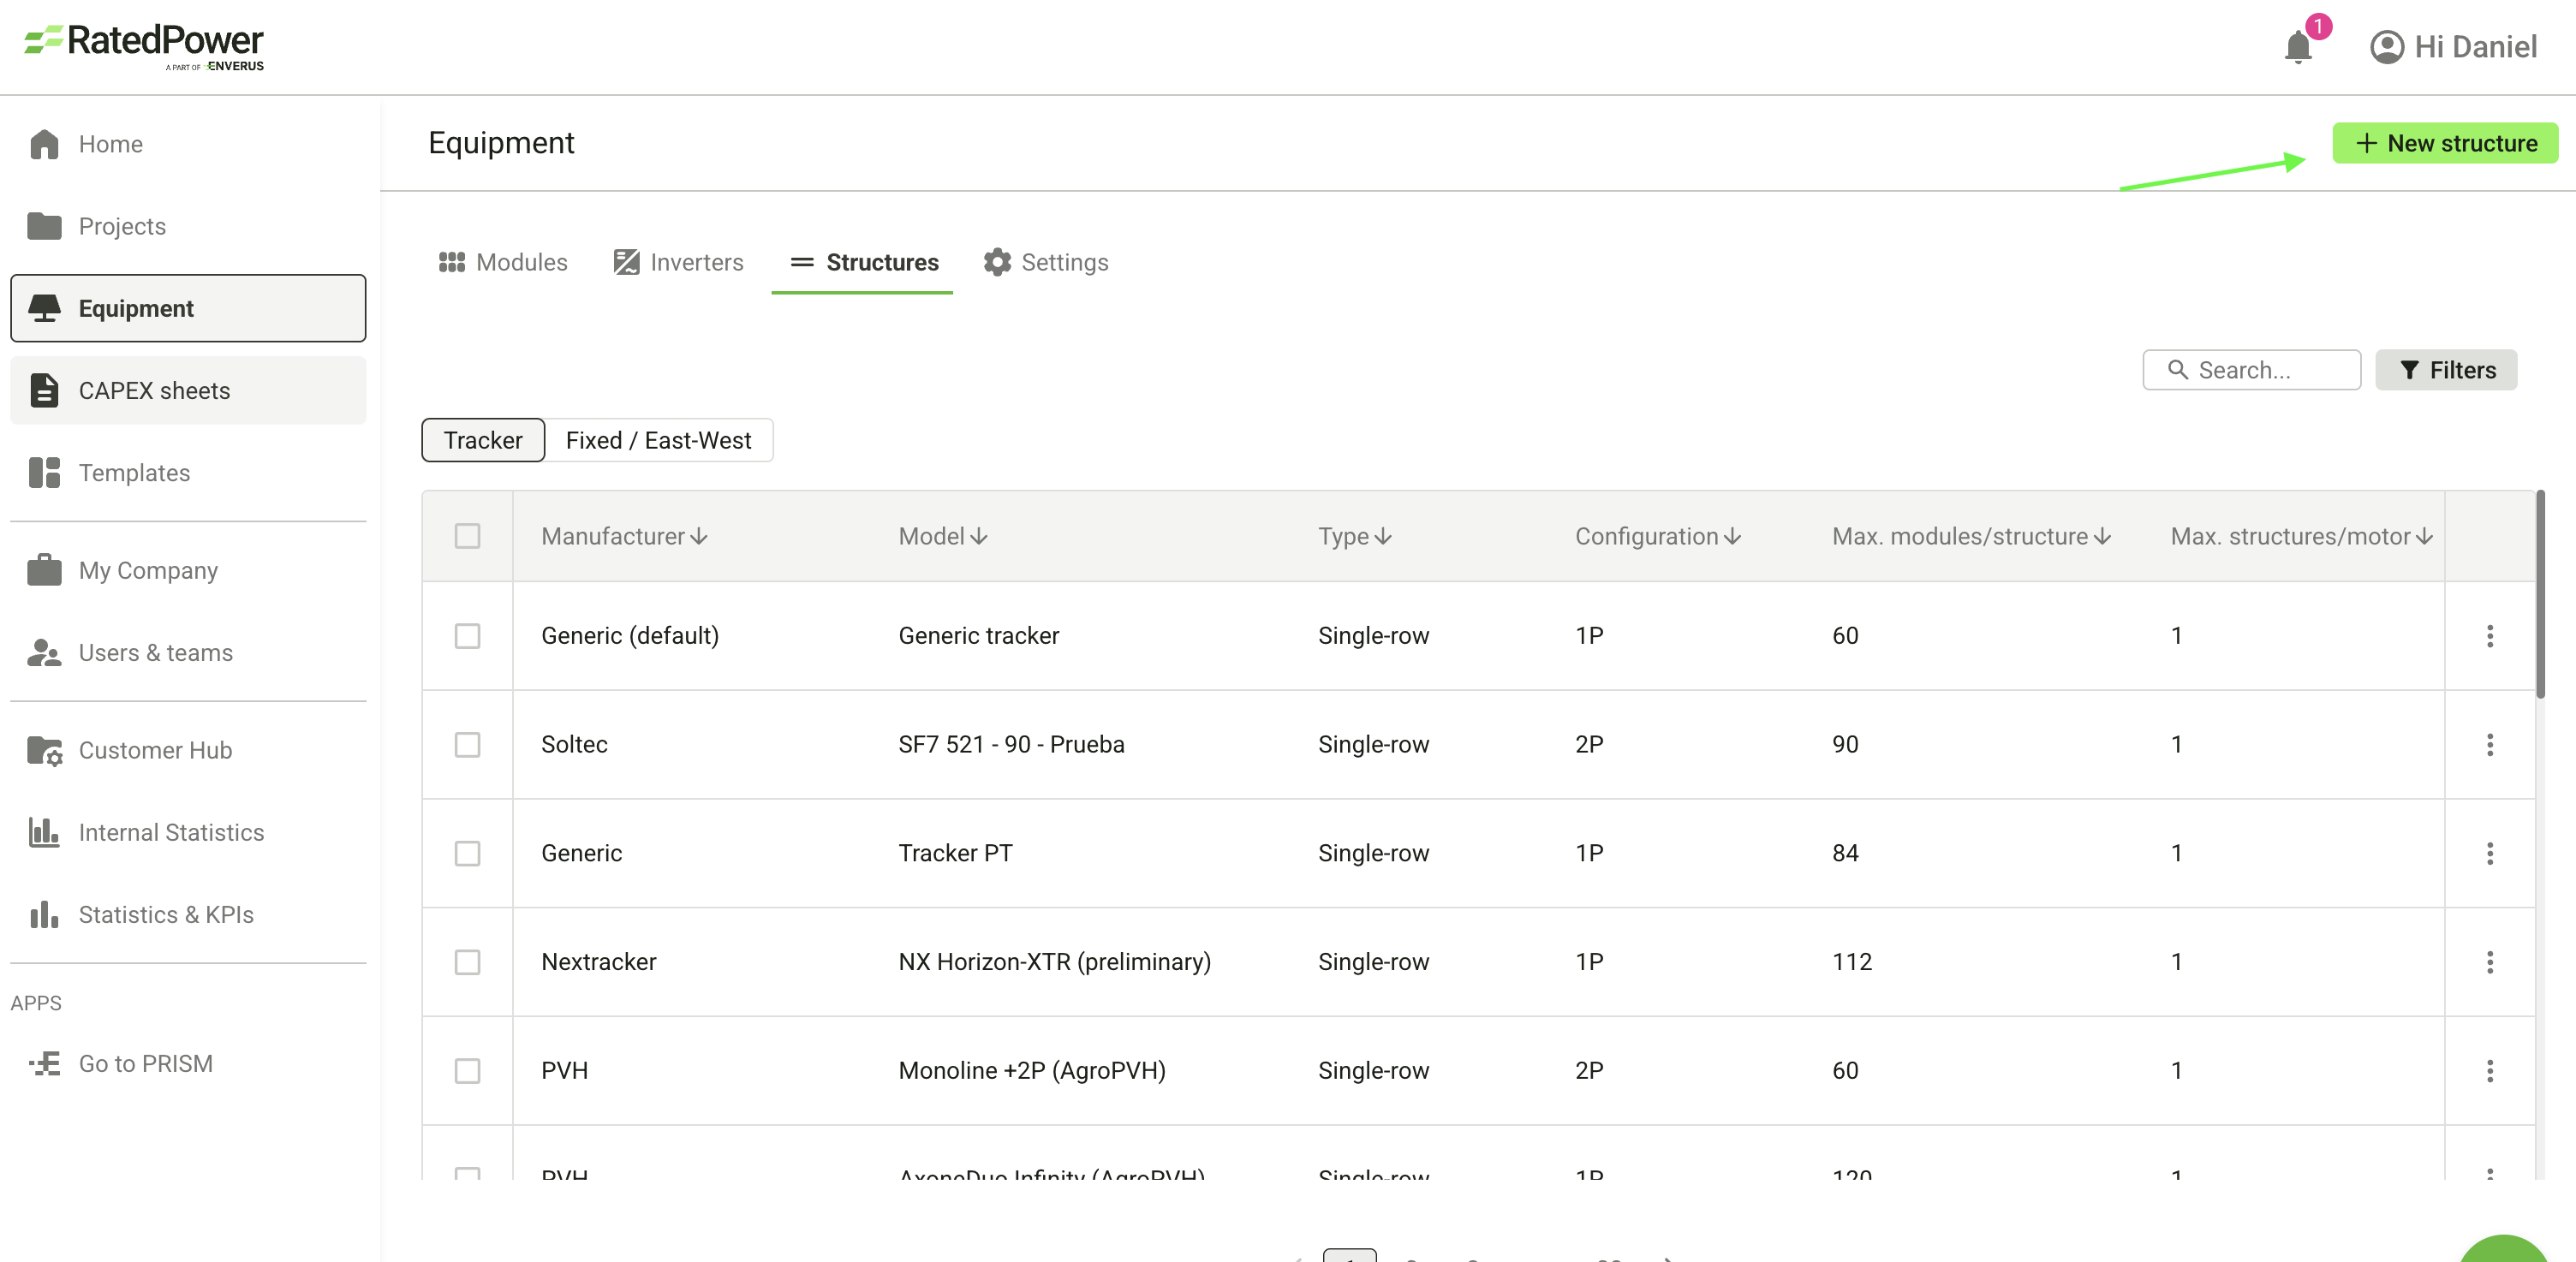Sort by Max. modules/structure column
The image size is (2576, 1262).
click(1971, 536)
